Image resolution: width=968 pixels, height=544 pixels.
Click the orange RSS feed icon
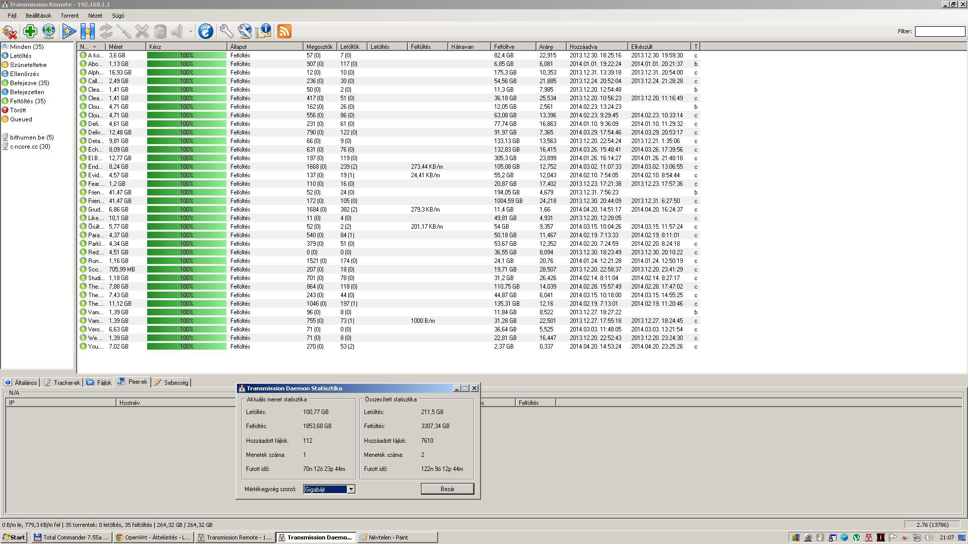click(x=284, y=32)
